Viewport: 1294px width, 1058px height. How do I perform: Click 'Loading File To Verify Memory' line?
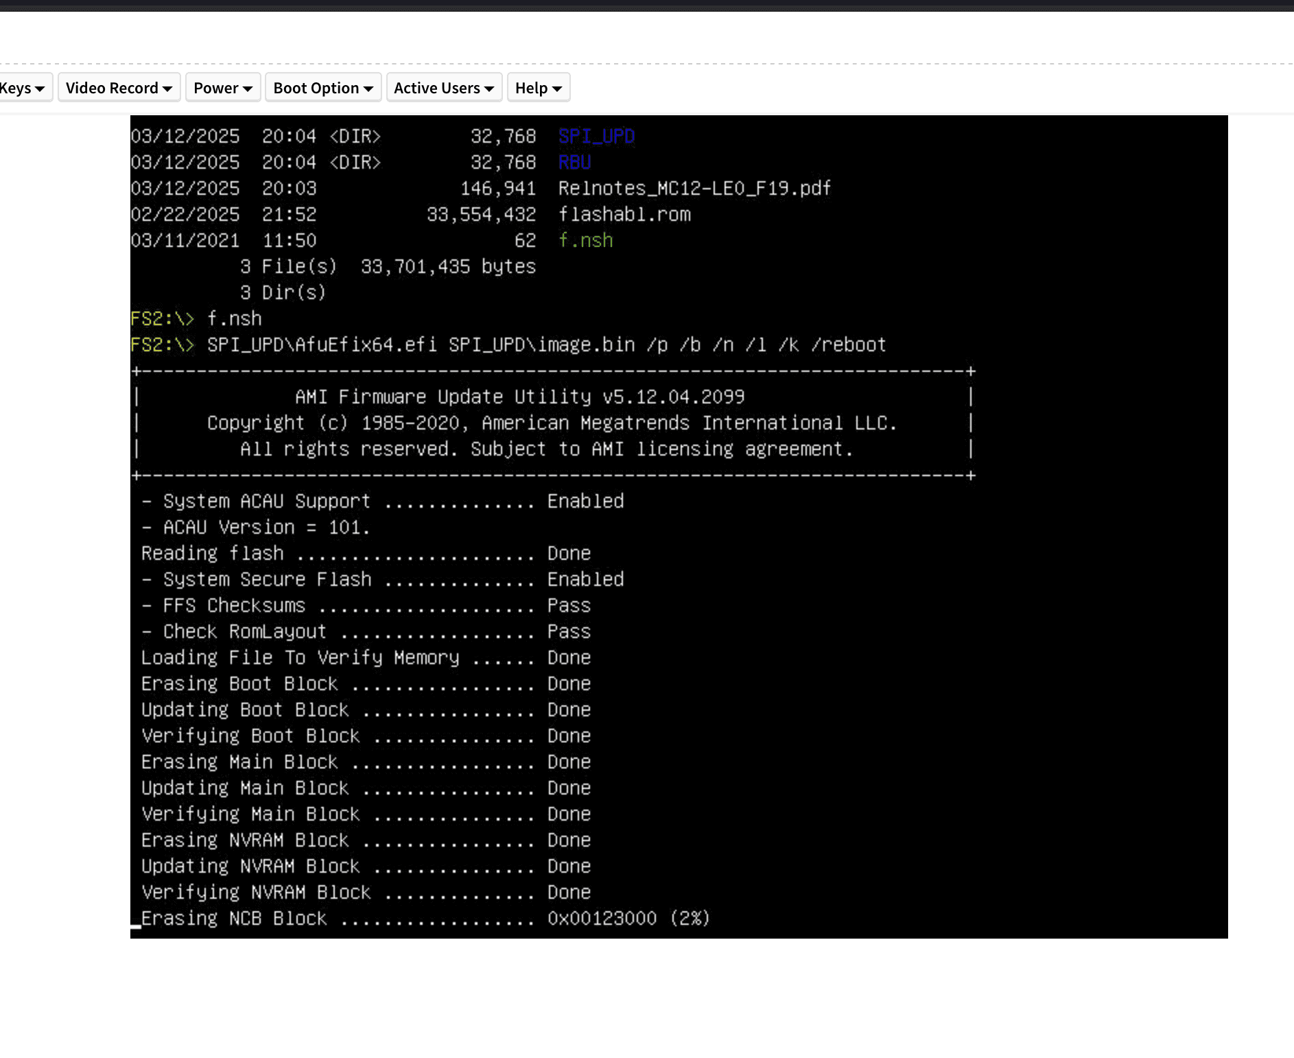click(x=366, y=658)
